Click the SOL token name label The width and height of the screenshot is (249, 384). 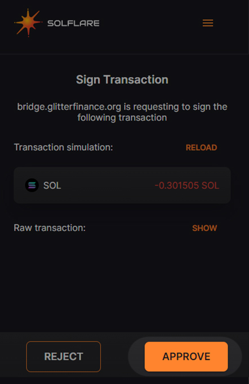[x=52, y=186]
